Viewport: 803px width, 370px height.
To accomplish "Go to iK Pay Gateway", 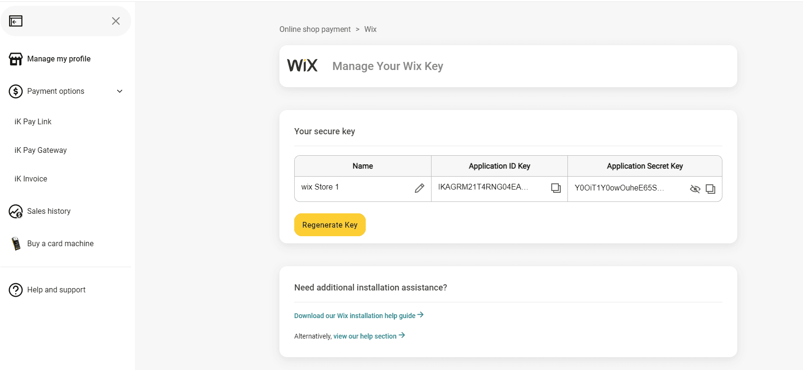I will coord(41,150).
